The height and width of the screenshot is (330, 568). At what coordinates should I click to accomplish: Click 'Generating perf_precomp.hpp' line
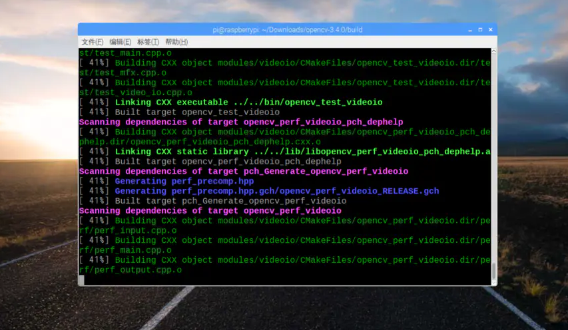(166, 181)
